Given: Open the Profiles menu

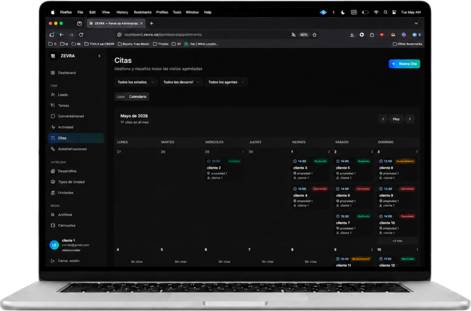Looking at the screenshot, I should coord(162,12).
